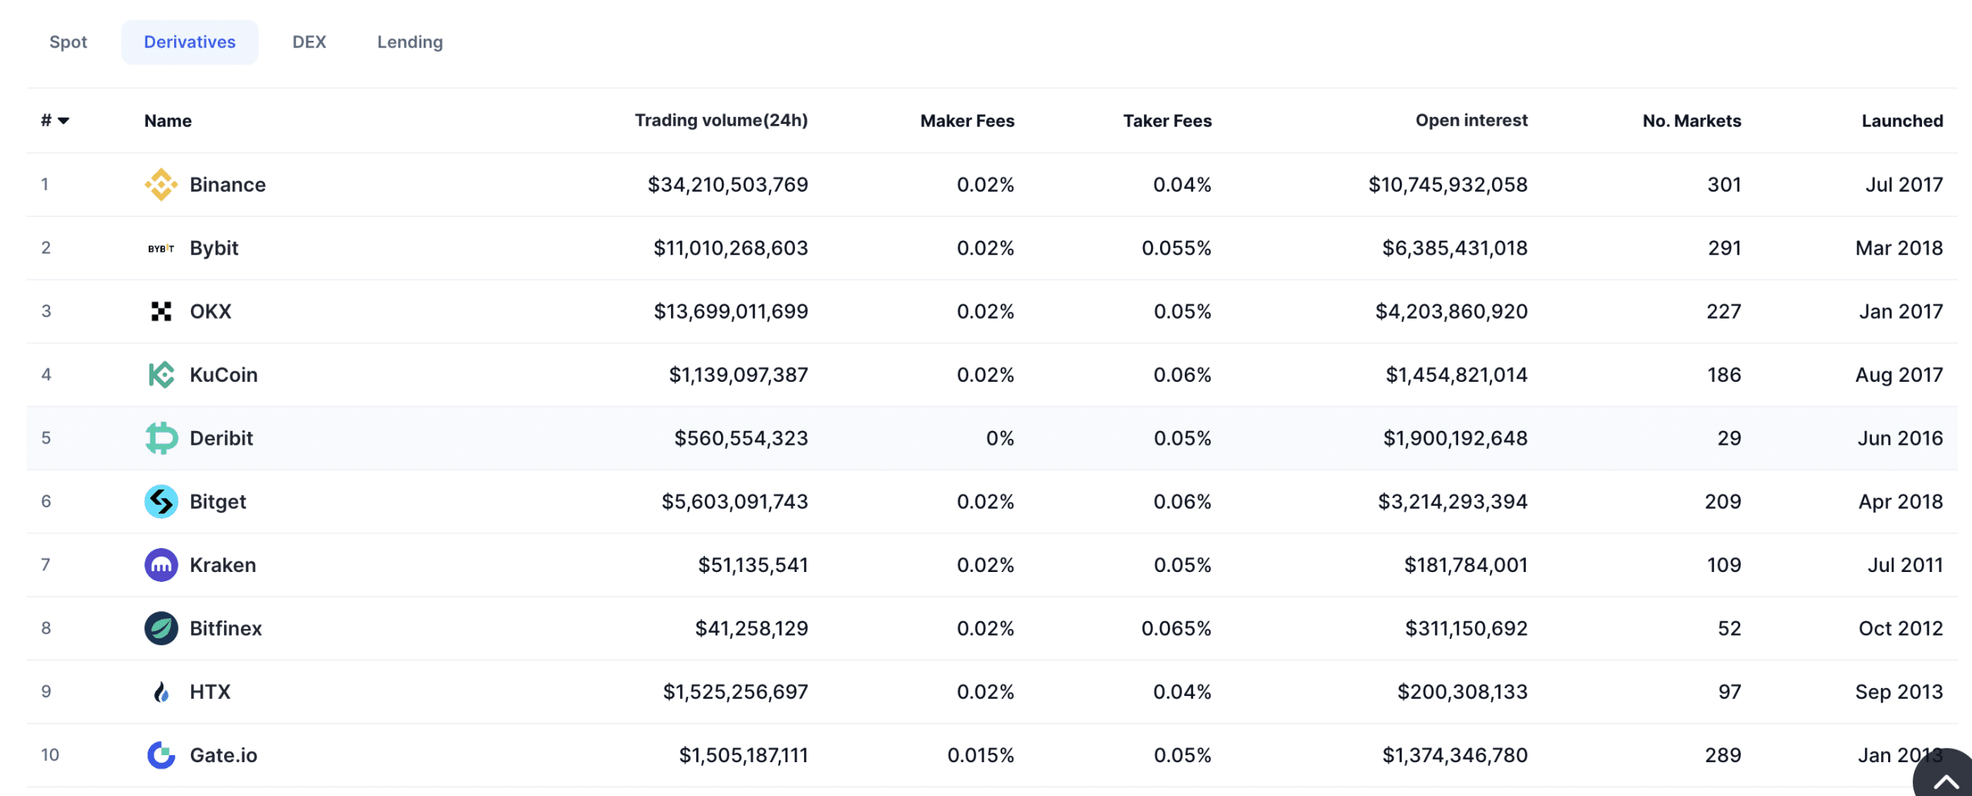Sort by Maker Fees column header
Viewport: 1972px width, 796px height.
tap(968, 121)
